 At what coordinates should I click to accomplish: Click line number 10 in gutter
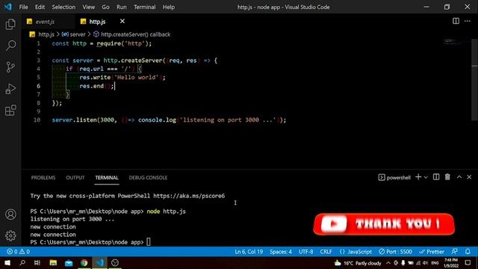tap(37, 120)
